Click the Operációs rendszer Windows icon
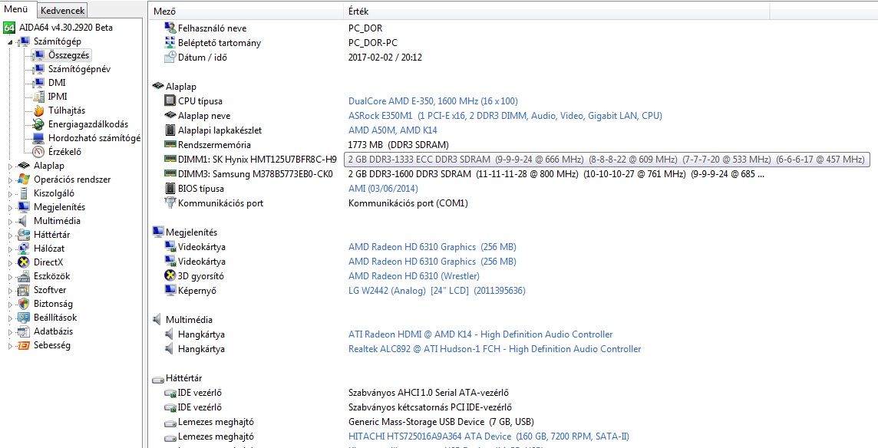Viewport: 878px width, 448px height. point(24,180)
